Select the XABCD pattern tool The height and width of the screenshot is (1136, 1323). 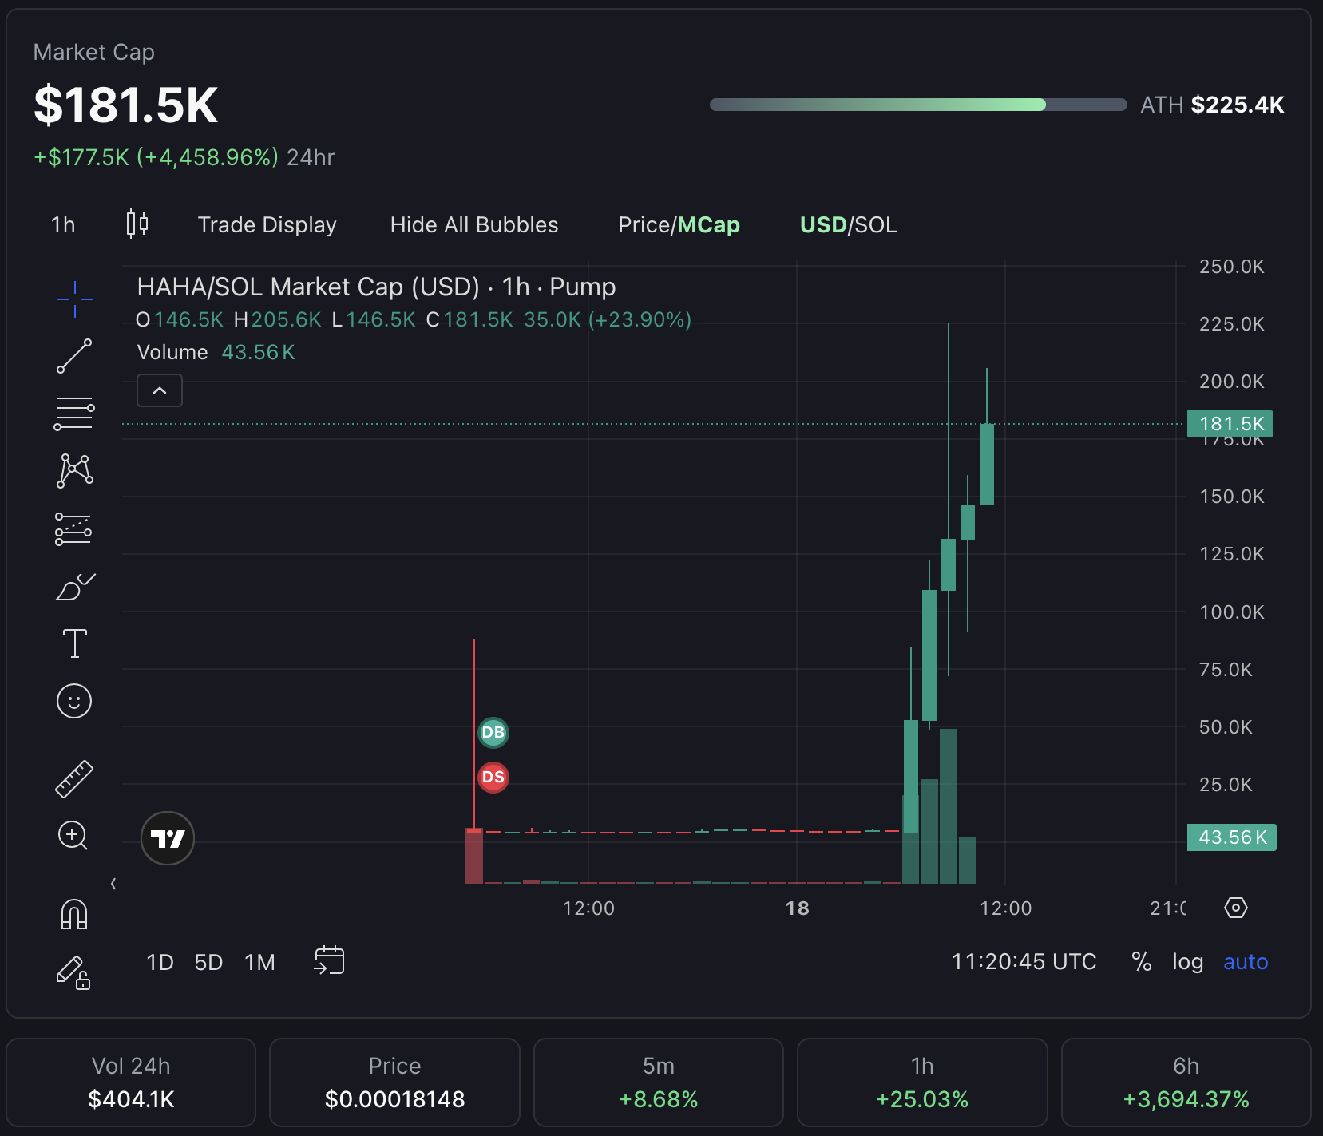coord(75,471)
